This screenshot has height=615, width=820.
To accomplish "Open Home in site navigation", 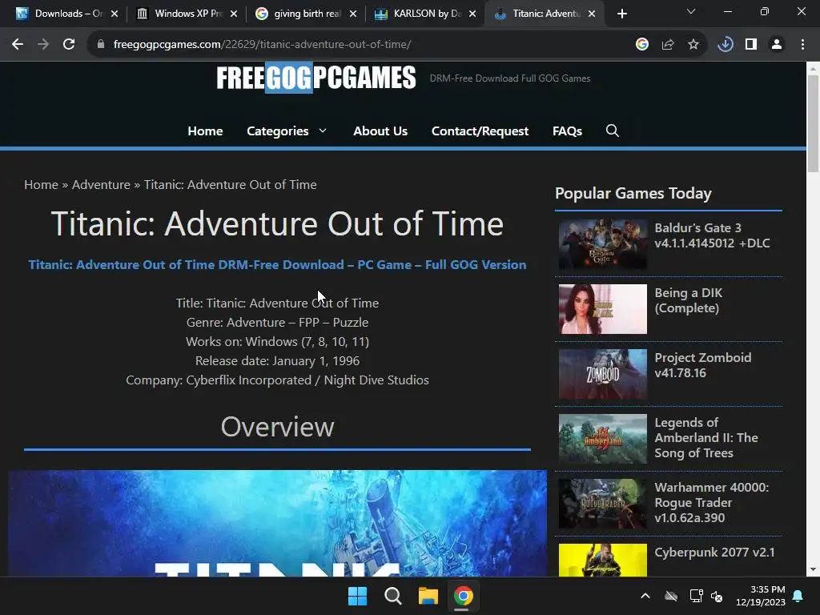I will point(205,131).
